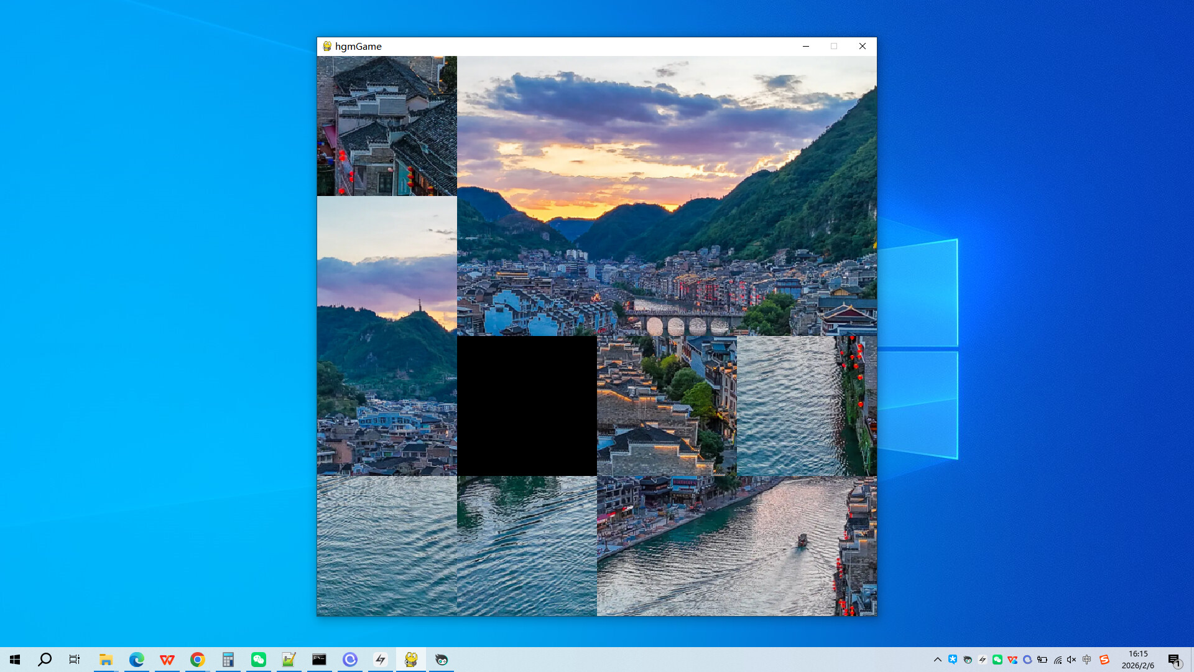Viewport: 1194px width, 672px height.
Task: Expand hidden system tray icons
Action: pyautogui.click(x=937, y=660)
